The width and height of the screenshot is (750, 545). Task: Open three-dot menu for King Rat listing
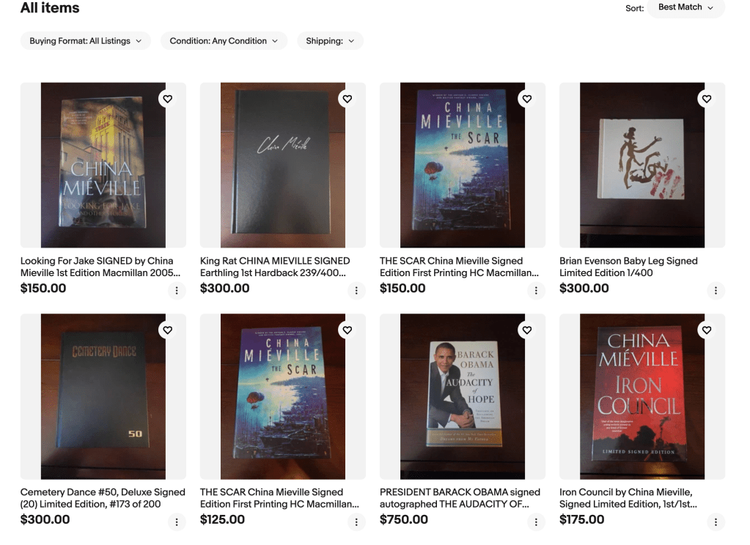pyautogui.click(x=356, y=290)
